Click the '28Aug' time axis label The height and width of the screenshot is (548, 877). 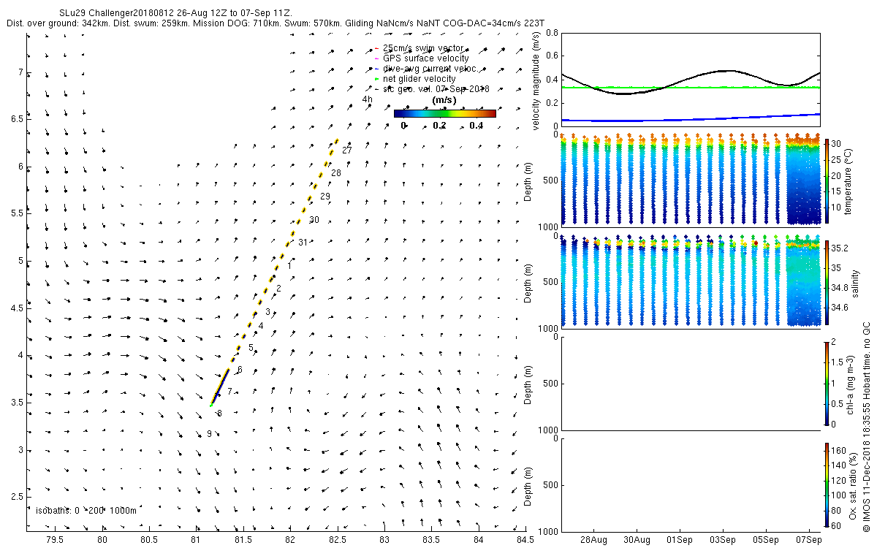coord(593,539)
